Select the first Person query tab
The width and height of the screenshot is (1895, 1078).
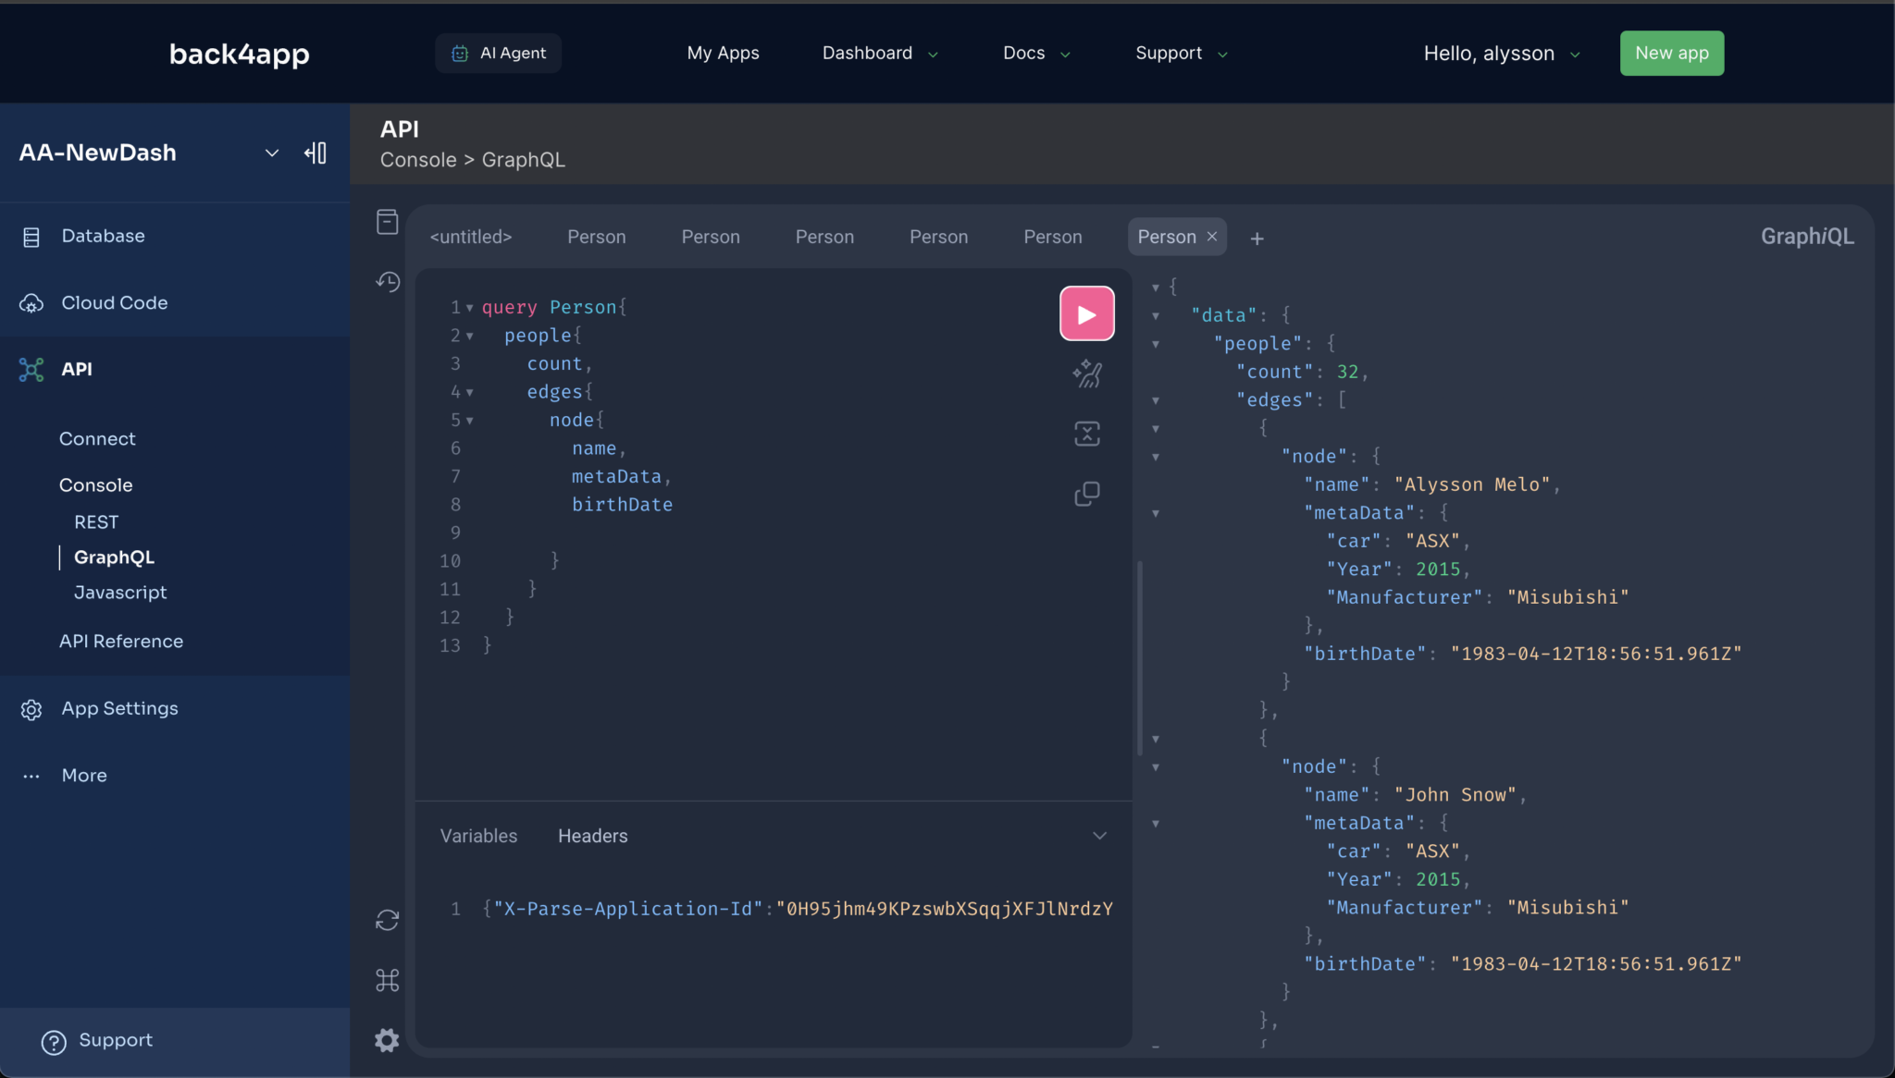[596, 237]
